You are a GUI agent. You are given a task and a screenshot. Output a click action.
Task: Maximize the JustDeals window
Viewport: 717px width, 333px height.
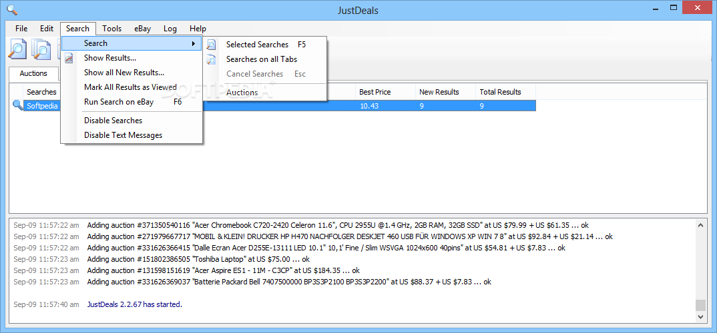point(673,7)
